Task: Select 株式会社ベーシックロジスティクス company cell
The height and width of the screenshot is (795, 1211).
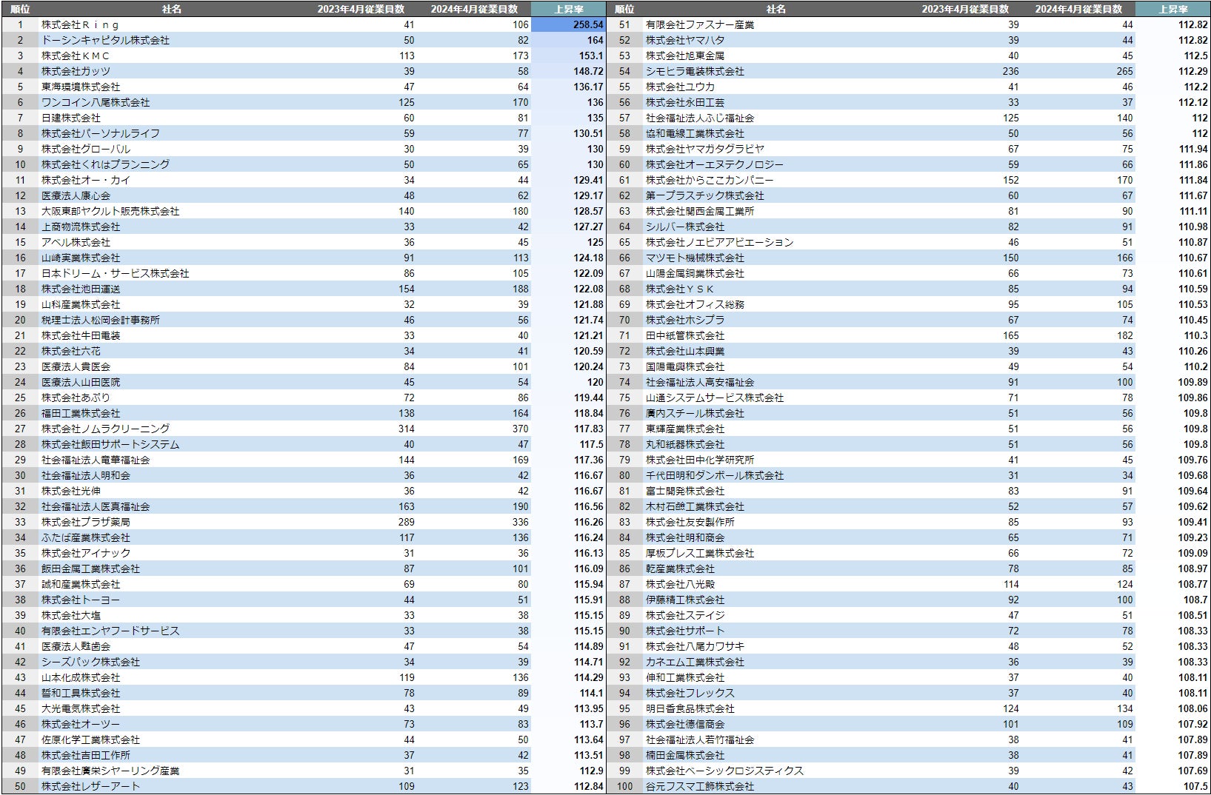Action: [x=724, y=771]
